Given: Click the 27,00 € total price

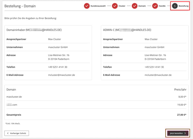Looking at the screenshot, I should tap(182, 115).
